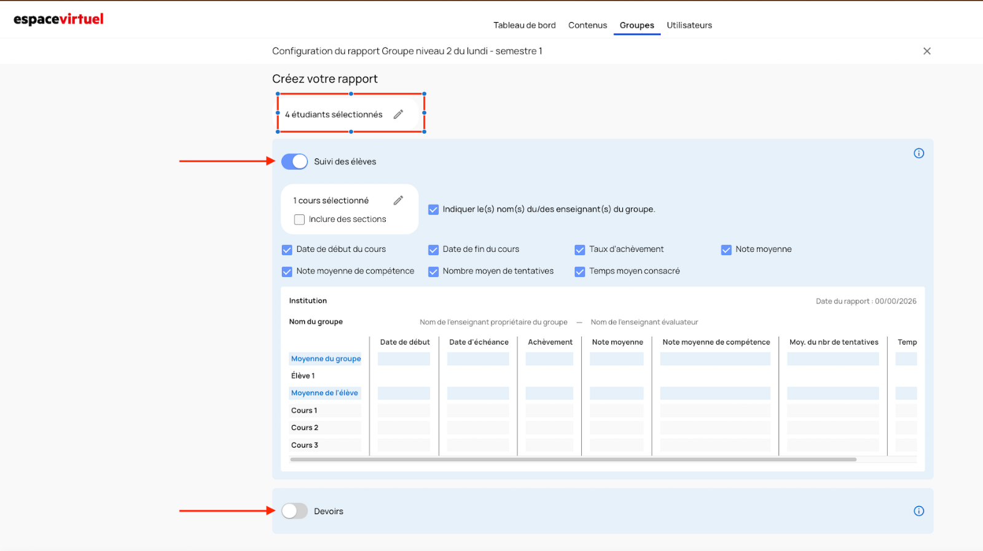Close the report configuration with X
The height and width of the screenshot is (551, 983).
point(926,51)
